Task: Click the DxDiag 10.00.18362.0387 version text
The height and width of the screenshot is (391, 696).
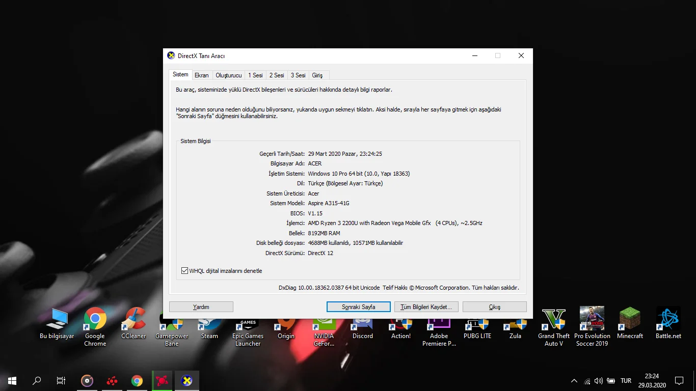Action: click(329, 288)
